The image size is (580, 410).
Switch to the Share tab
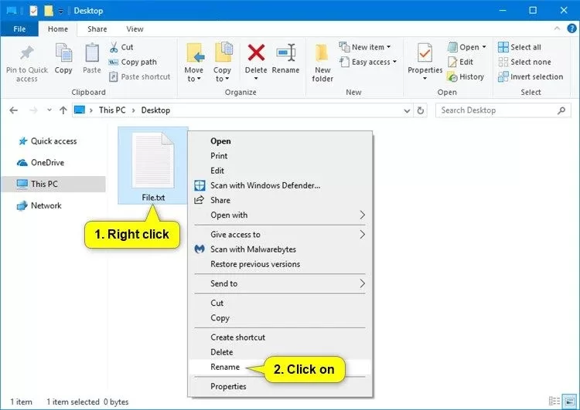tap(97, 29)
